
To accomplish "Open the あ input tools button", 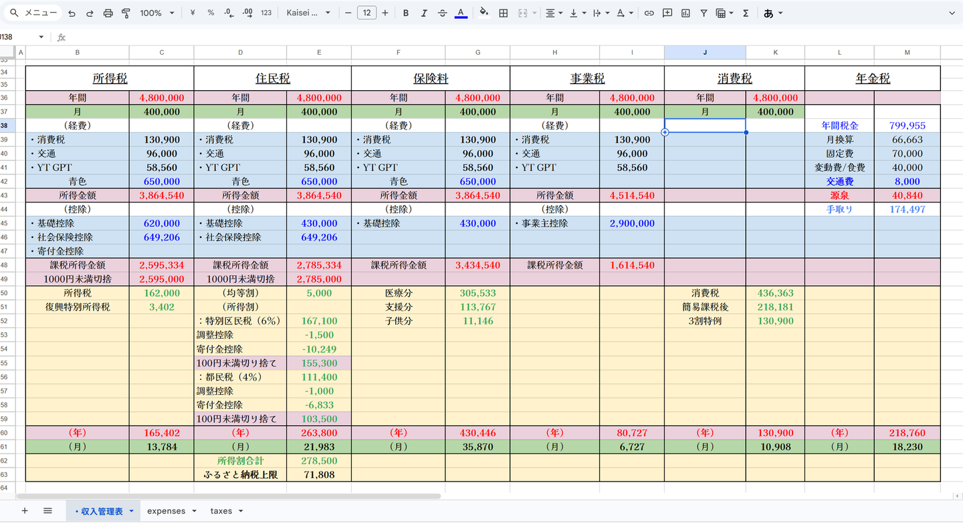I will tap(772, 13).
